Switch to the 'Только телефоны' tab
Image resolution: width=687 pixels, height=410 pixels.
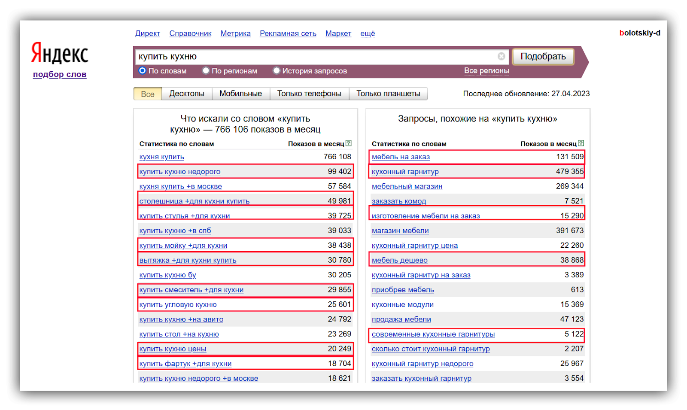tap(309, 94)
